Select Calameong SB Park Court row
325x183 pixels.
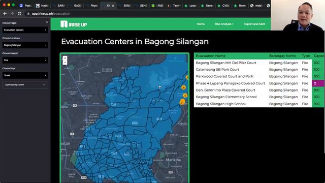pos(259,70)
